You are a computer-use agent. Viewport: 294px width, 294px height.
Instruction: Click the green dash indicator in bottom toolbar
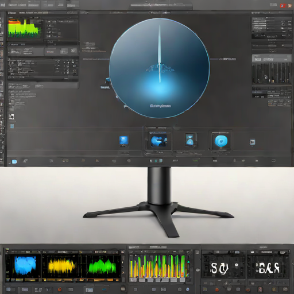(195, 161)
